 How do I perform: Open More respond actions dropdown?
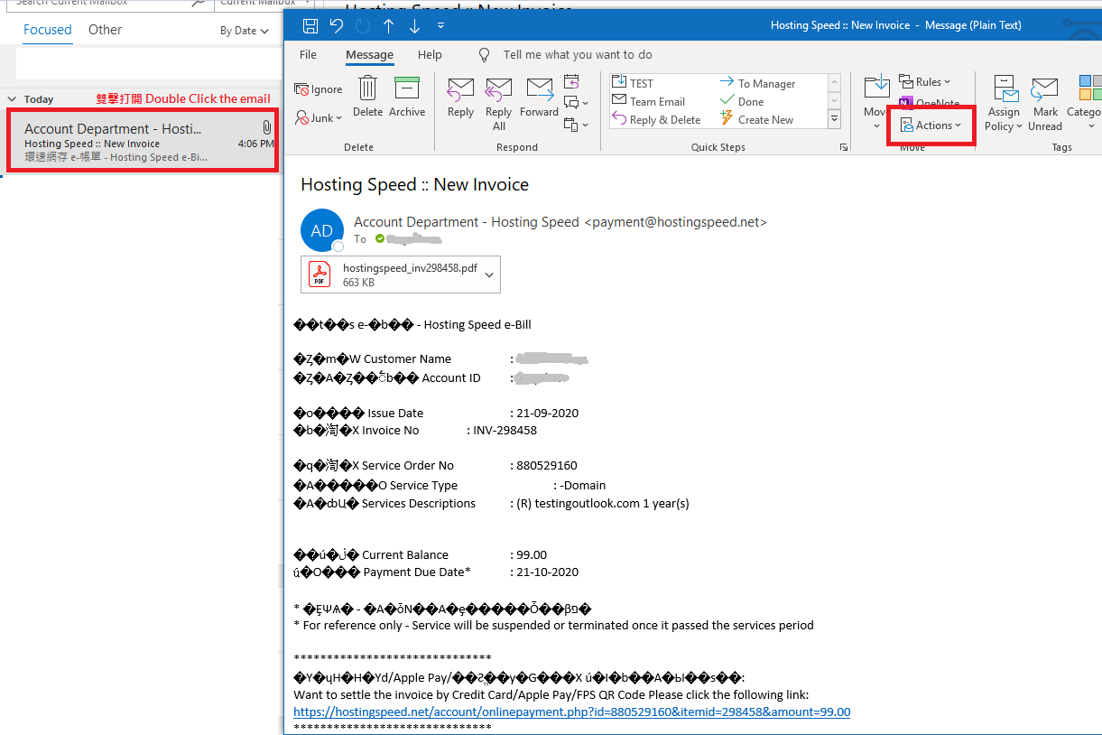(x=575, y=124)
